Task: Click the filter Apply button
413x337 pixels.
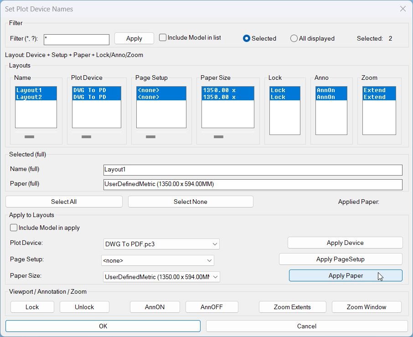Action: point(134,39)
